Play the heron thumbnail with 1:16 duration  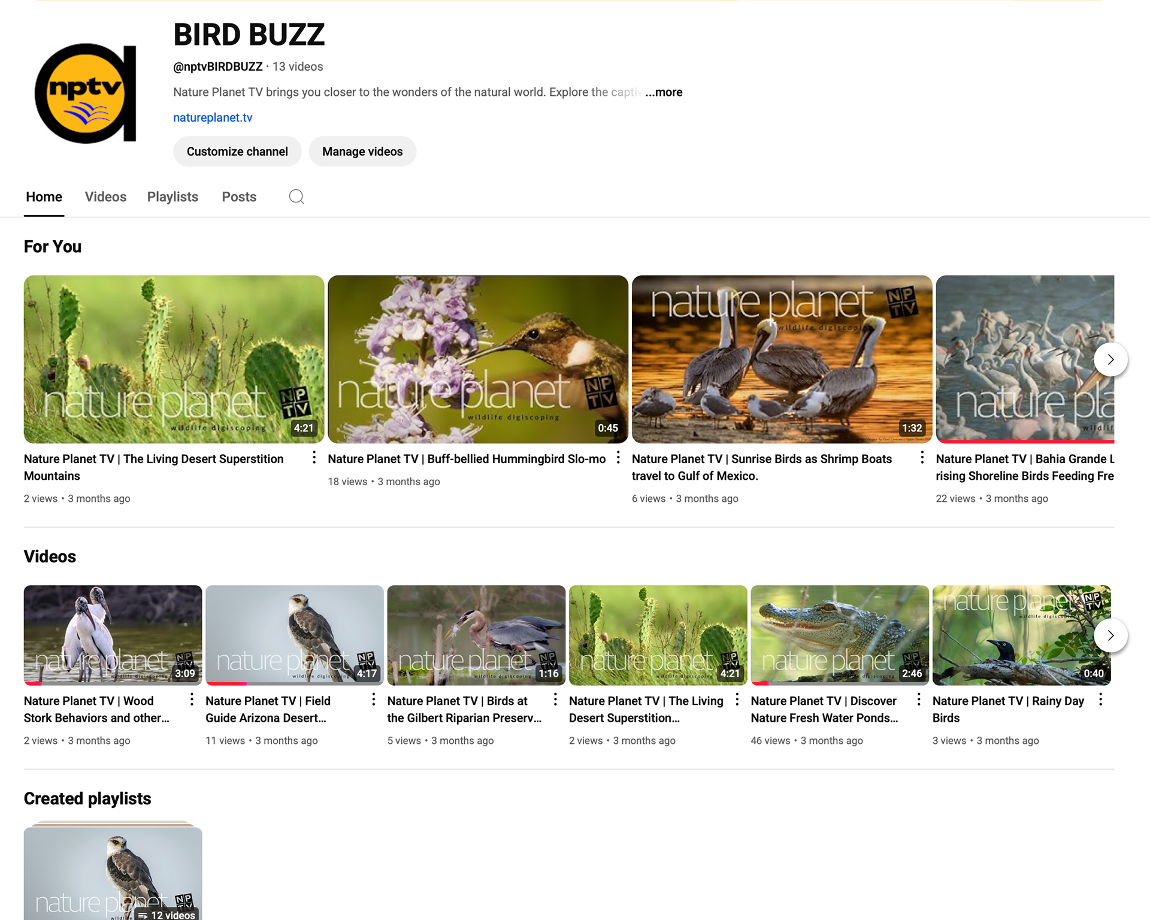476,635
